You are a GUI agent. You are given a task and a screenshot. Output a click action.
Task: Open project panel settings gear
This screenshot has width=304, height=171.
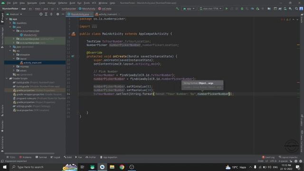pos(58,14)
